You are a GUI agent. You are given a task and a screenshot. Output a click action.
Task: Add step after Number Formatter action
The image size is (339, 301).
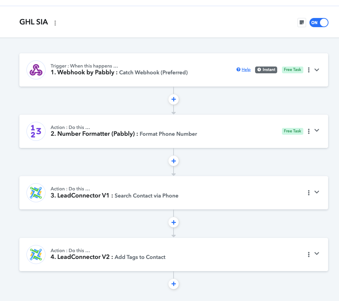tap(173, 161)
